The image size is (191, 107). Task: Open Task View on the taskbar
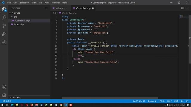coord(7,105)
